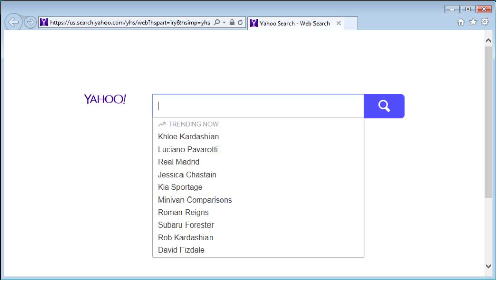Close the Yahoo Search tab
This screenshot has height=282, width=497.
click(x=338, y=23)
